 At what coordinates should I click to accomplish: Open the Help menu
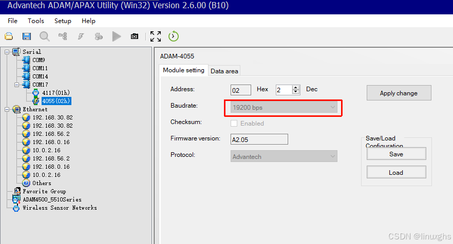coord(88,21)
